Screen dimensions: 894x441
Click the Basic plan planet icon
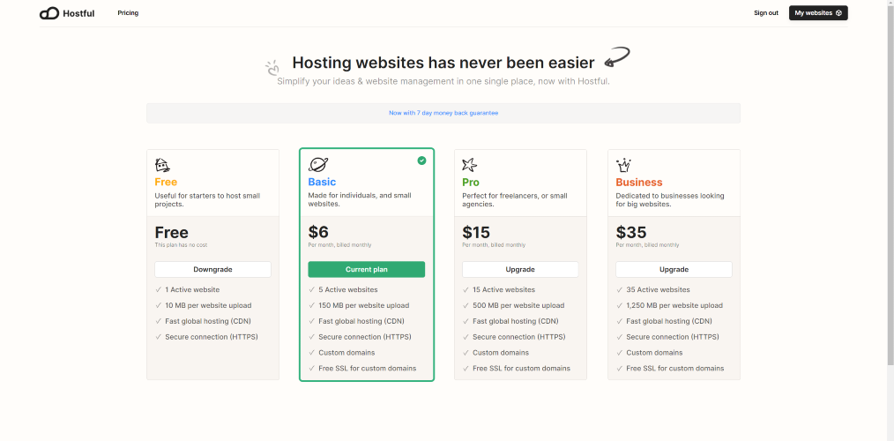tap(318, 165)
